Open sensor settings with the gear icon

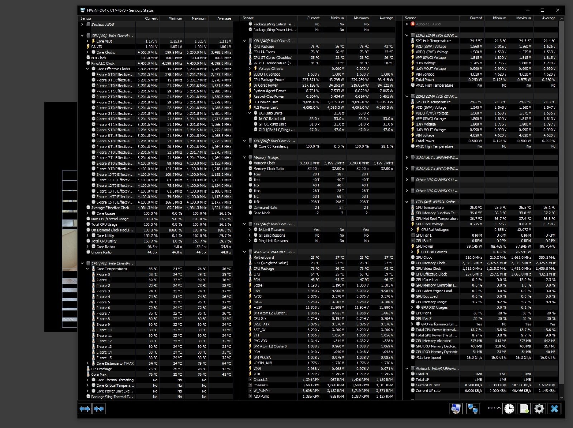[539, 408]
